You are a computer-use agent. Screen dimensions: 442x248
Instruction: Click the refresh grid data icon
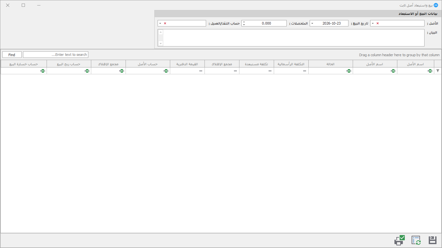coord(416,240)
